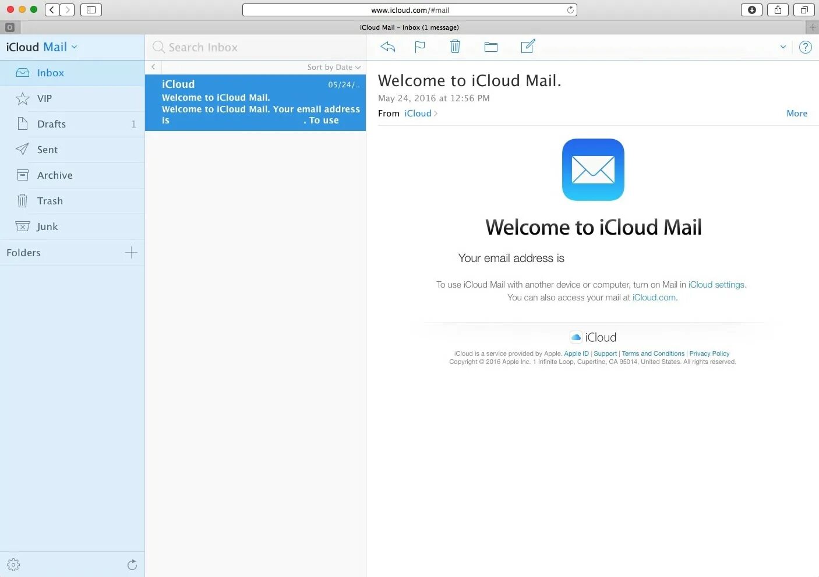Image resolution: width=819 pixels, height=577 pixels.
Task: Click the More link in the message header
Action: pos(797,113)
